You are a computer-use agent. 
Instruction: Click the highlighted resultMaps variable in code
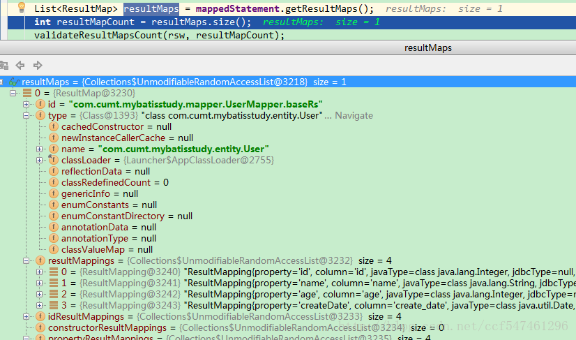point(151,9)
